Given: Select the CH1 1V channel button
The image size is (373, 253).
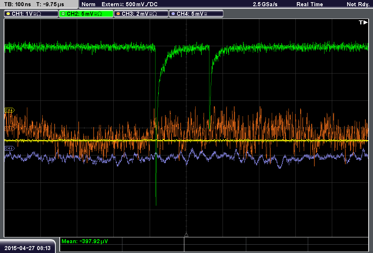Looking at the screenshot, I should [x=31, y=14].
